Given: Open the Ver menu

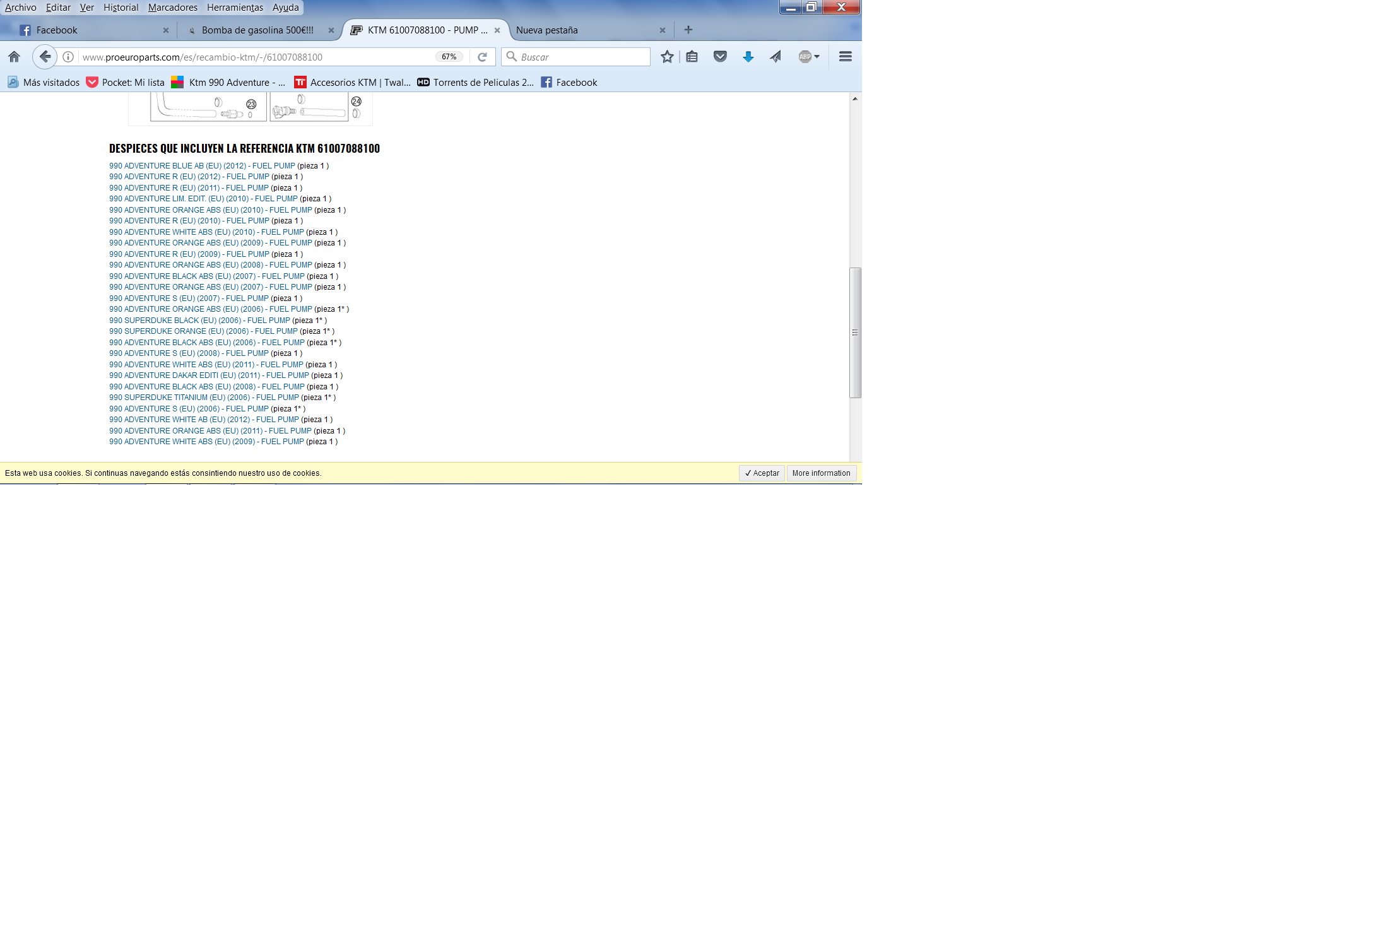Looking at the screenshot, I should coord(87,8).
